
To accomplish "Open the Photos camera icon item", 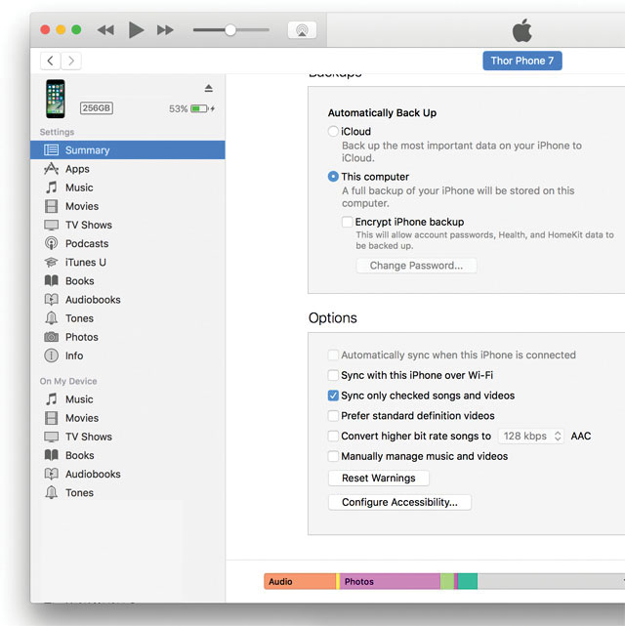I will [51, 337].
